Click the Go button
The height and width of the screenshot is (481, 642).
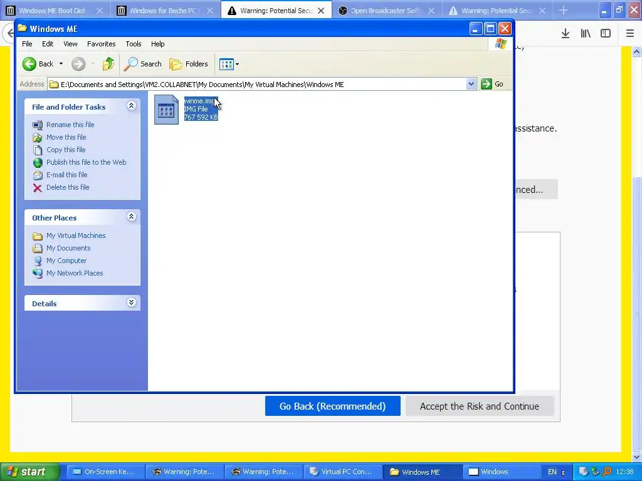(493, 84)
